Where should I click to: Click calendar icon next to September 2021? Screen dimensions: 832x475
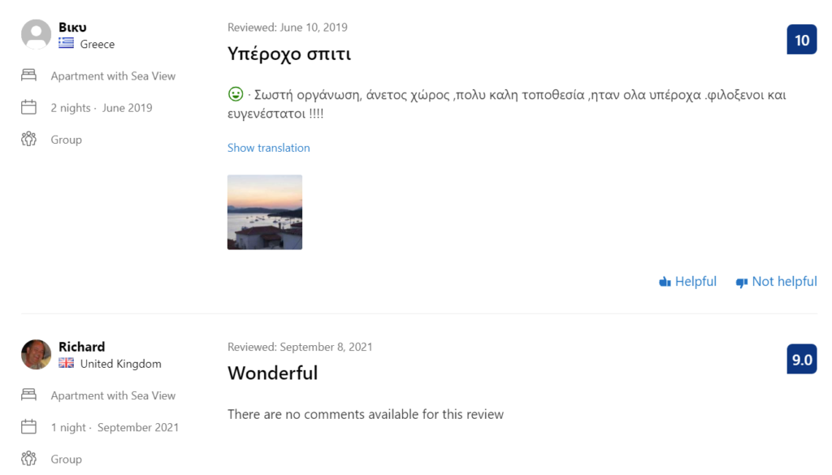(29, 427)
